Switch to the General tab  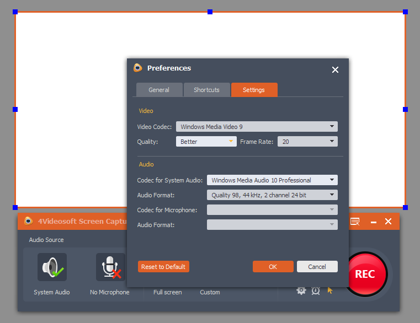coord(159,90)
